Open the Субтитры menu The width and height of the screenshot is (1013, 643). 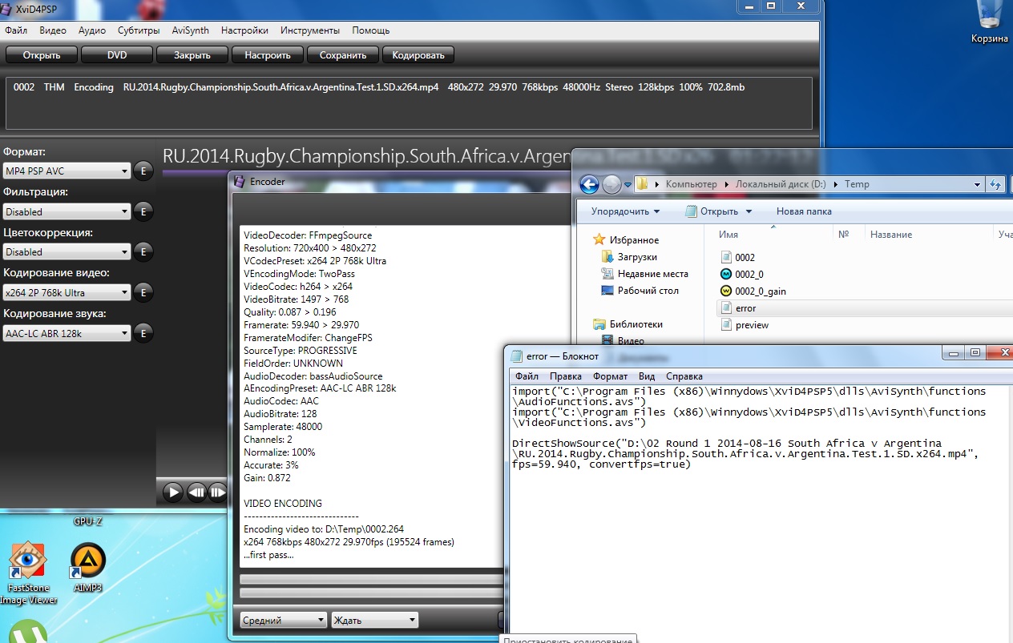tap(139, 30)
